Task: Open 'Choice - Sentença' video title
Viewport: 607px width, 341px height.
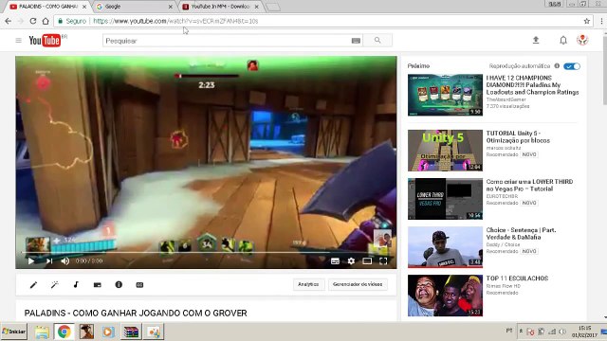Action: click(521, 234)
